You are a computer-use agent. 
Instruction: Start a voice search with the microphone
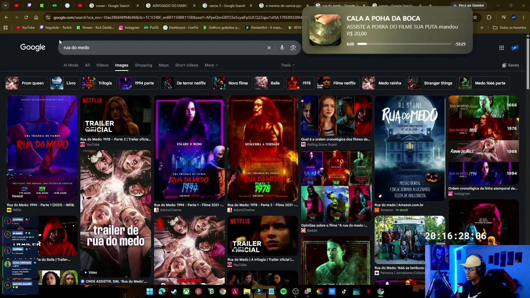coord(282,48)
